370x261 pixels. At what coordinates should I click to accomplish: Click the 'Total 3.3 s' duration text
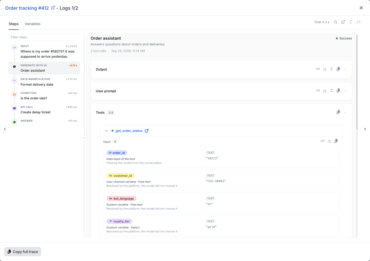click(x=322, y=22)
